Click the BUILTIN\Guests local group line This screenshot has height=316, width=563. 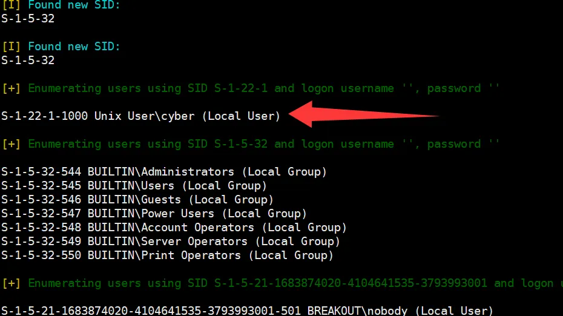pyautogui.click(x=137, y=200)
